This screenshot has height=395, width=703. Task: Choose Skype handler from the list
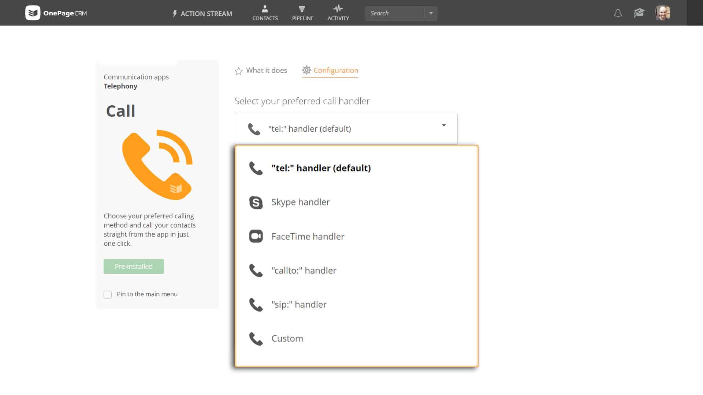pos(357,202)
